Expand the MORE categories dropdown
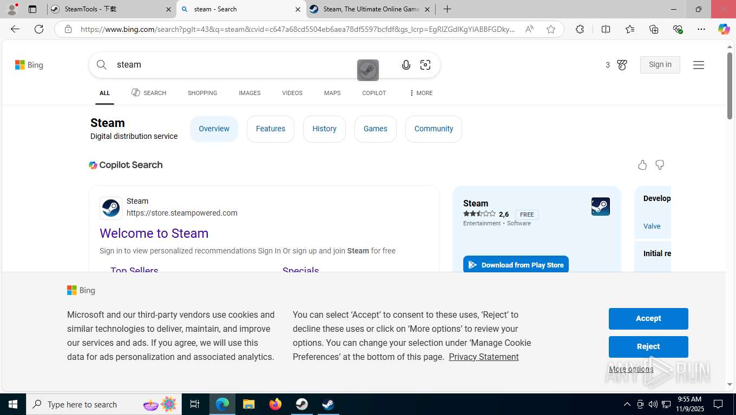736x415 pixels. (421, 93)
